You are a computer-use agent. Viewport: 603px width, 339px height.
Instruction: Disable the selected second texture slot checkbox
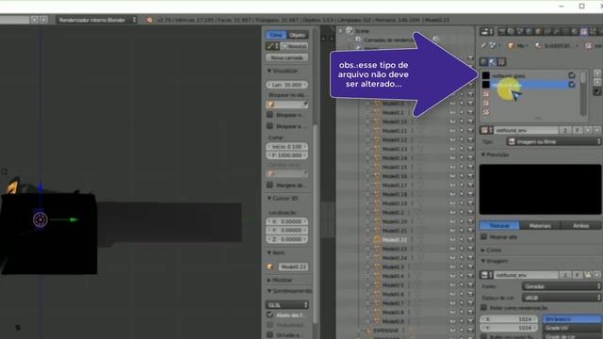[572, 84]
